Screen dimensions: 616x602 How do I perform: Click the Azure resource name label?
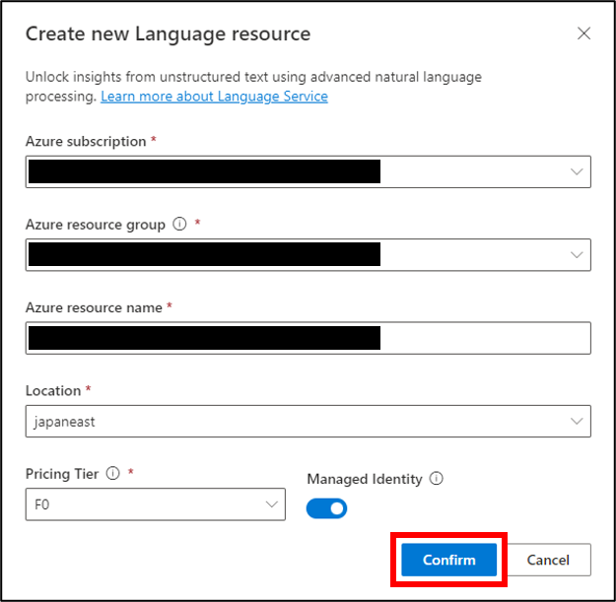94,307
